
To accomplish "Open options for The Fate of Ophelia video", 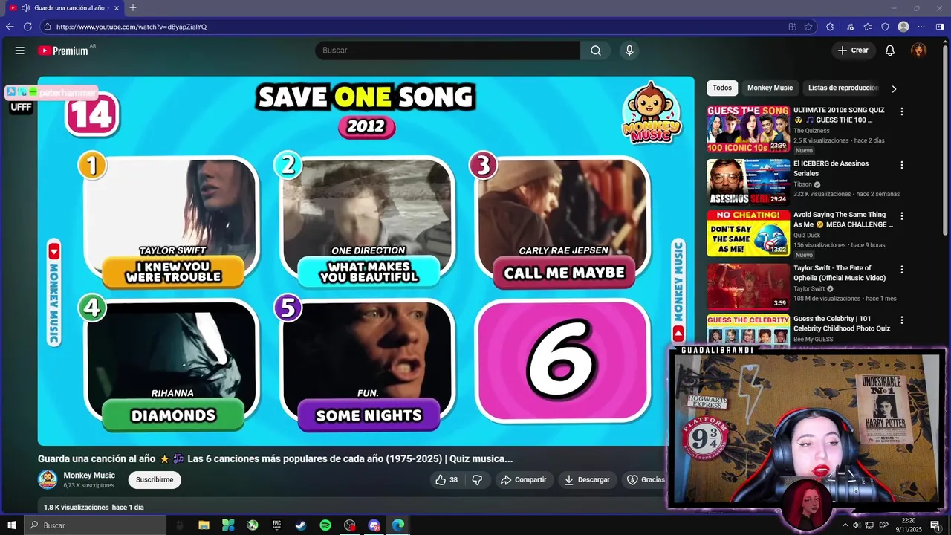I will 902,270.
